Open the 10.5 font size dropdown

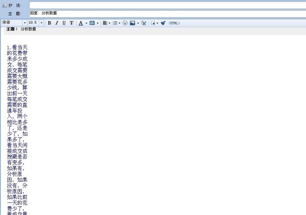click(x=41, y=23)
